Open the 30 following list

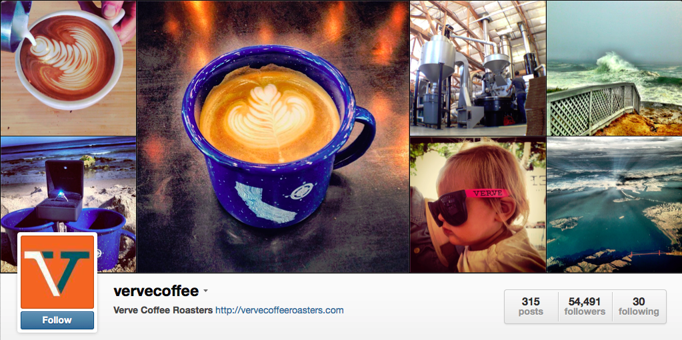point(639,307)
